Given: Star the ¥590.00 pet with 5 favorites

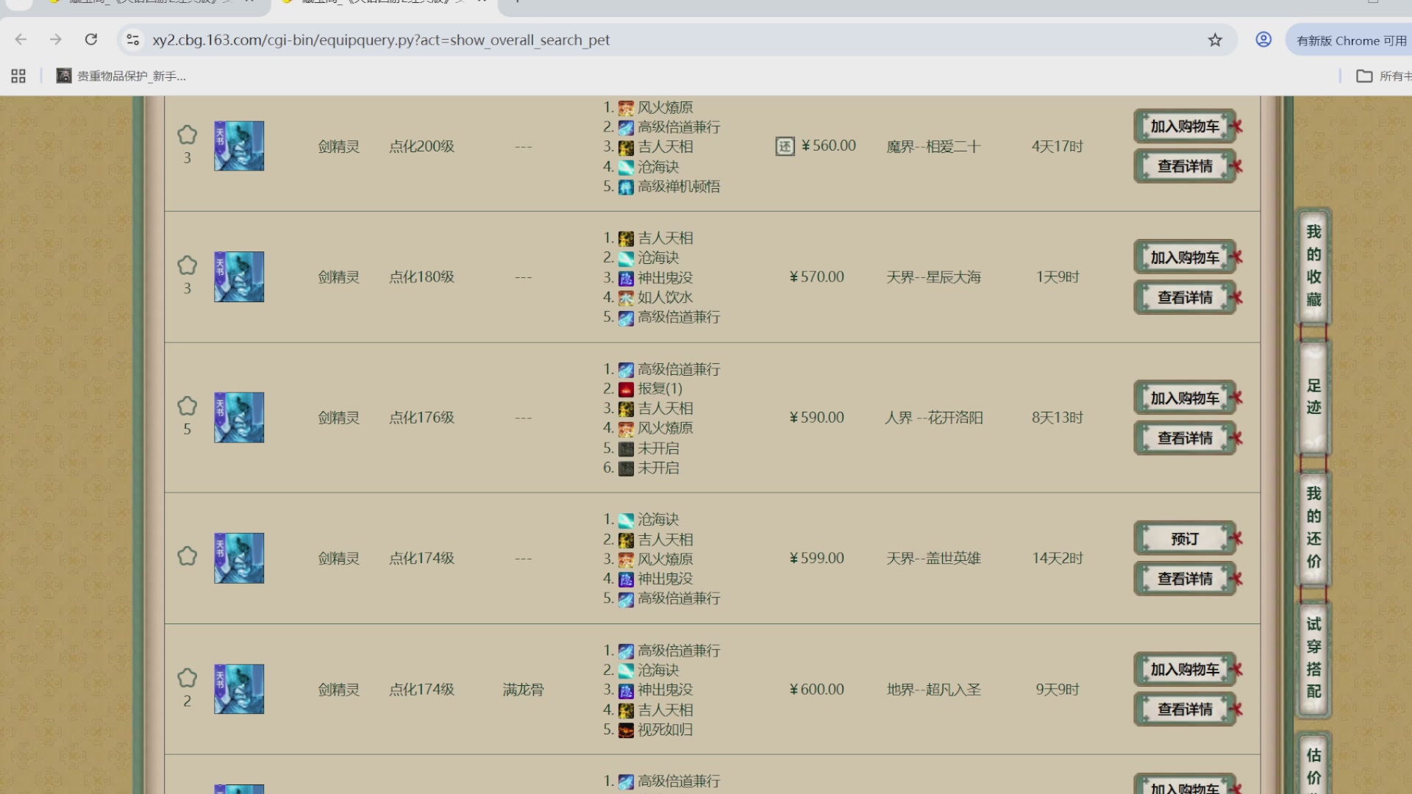Looking at the screenshot, I should (187, 406).
